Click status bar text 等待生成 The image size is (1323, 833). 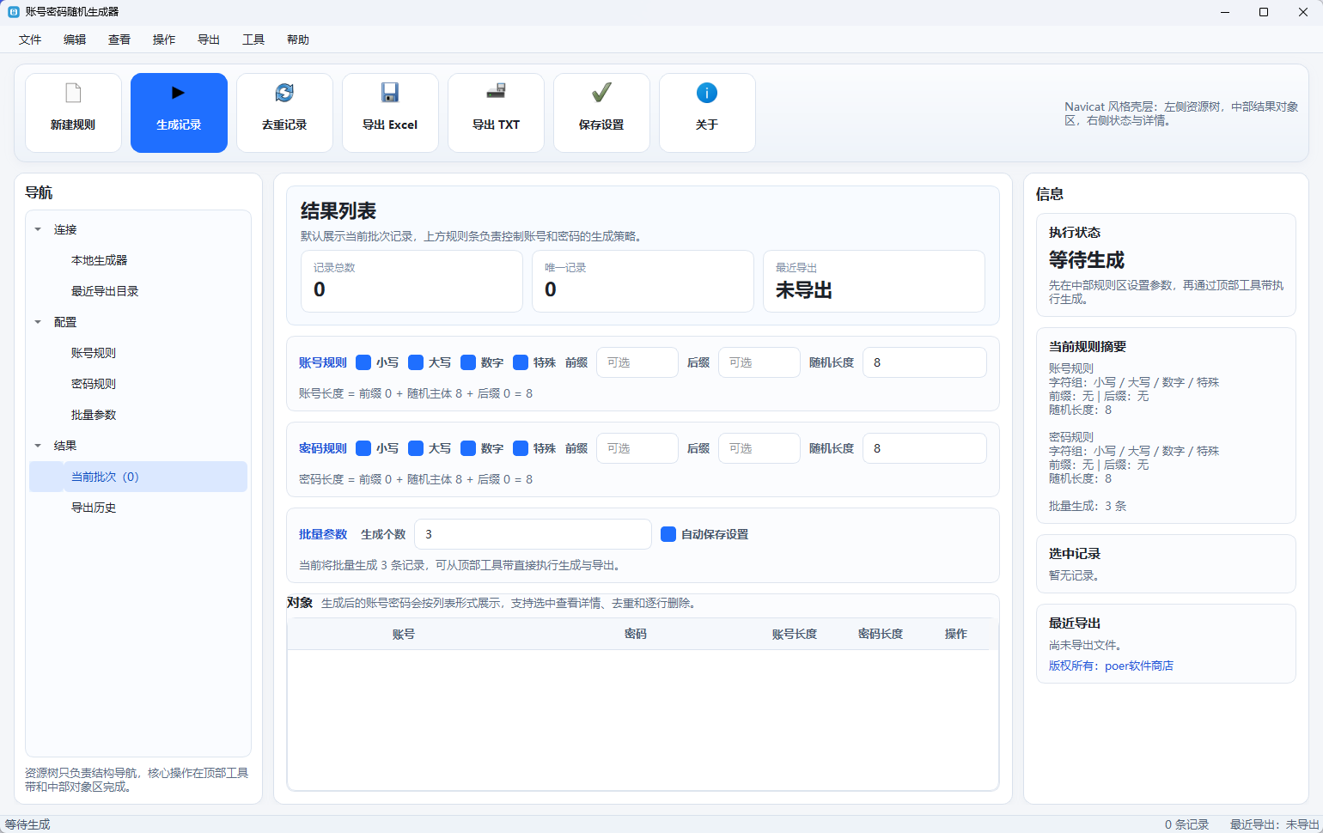pos(27,824)
